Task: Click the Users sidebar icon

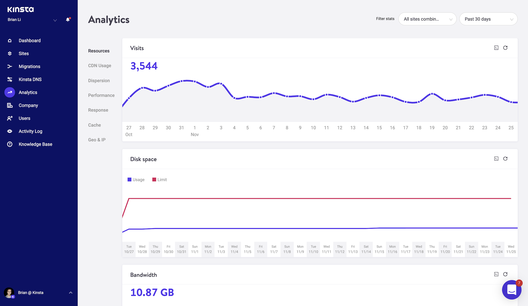Action: pyautogui.click(x=10, y=118)
